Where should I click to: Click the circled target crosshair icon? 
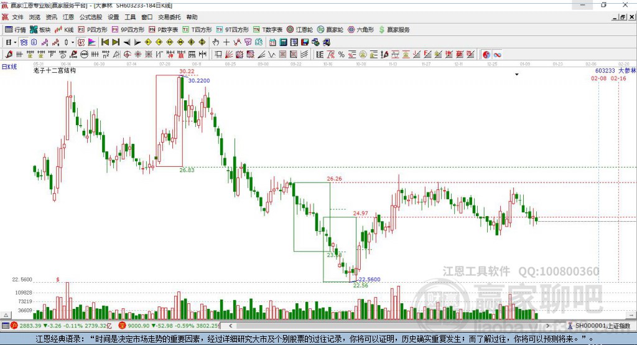point(127,55)
